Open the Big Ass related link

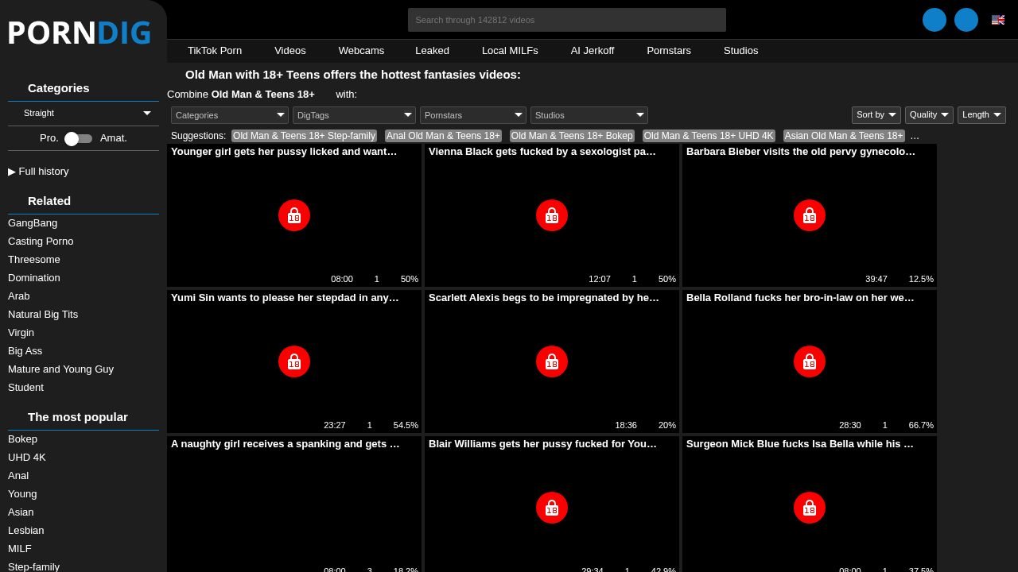click(25, 351)
